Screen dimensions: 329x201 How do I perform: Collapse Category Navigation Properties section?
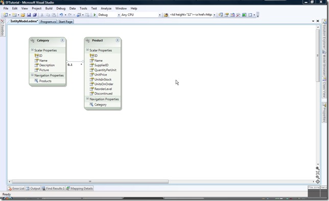[x=32, y=75]
